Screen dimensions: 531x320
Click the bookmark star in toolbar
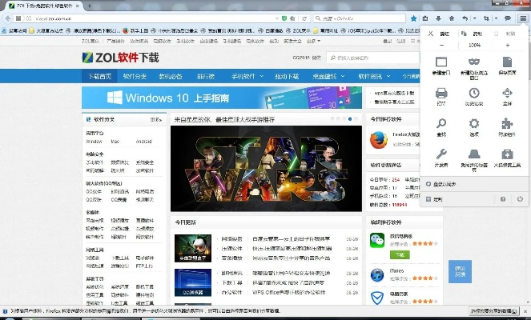click(x=413, y=17)
